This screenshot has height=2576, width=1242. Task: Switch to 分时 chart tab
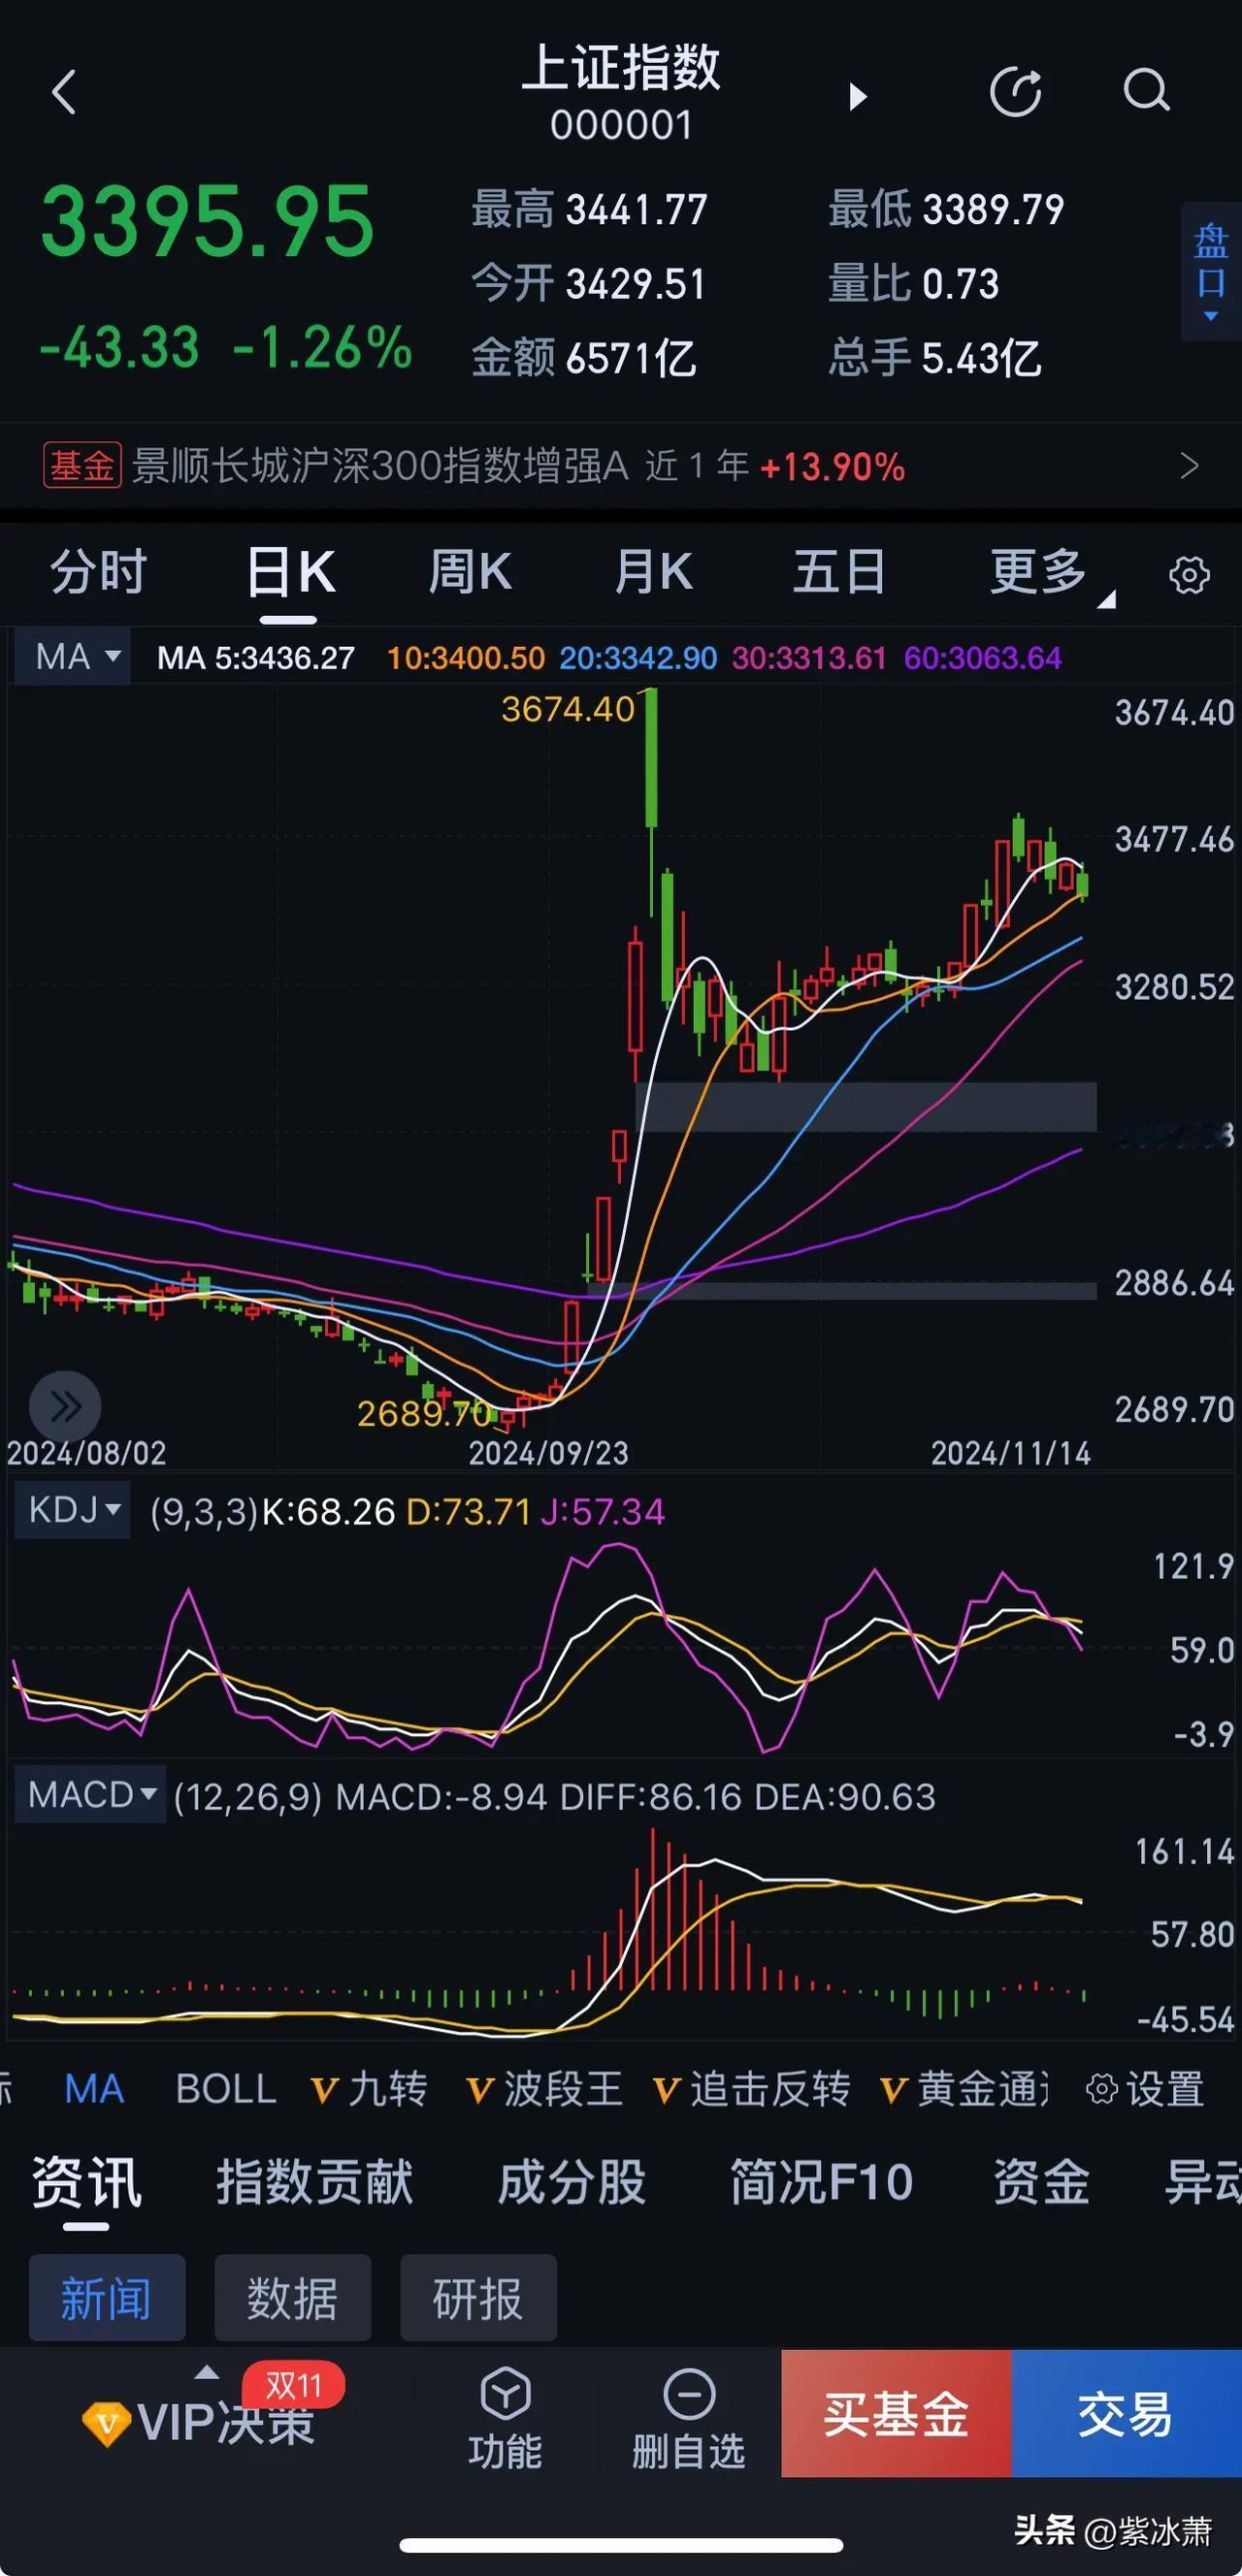pyautogui.click(x=98, y=572)
